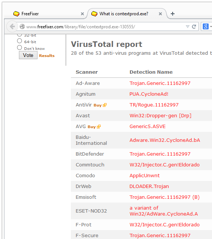Click the Ad-Aware detection Trojan.Generic.11162997

(160, 83)
